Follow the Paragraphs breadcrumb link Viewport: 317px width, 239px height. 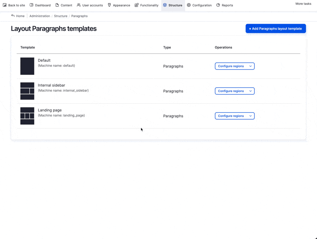coord(80,16)
